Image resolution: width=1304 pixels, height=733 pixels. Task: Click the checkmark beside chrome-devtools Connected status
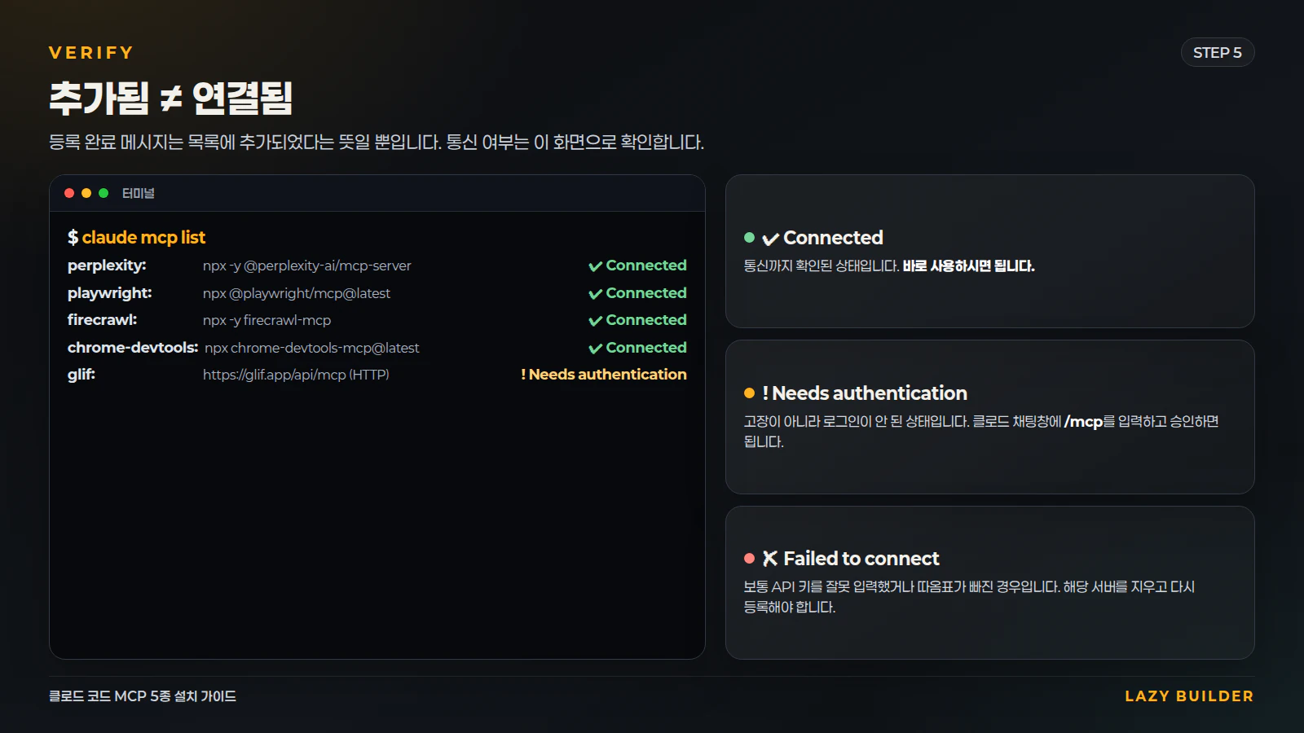click(596, 349)
